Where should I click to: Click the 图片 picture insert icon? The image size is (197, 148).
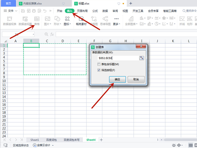(x=48, y=21)
